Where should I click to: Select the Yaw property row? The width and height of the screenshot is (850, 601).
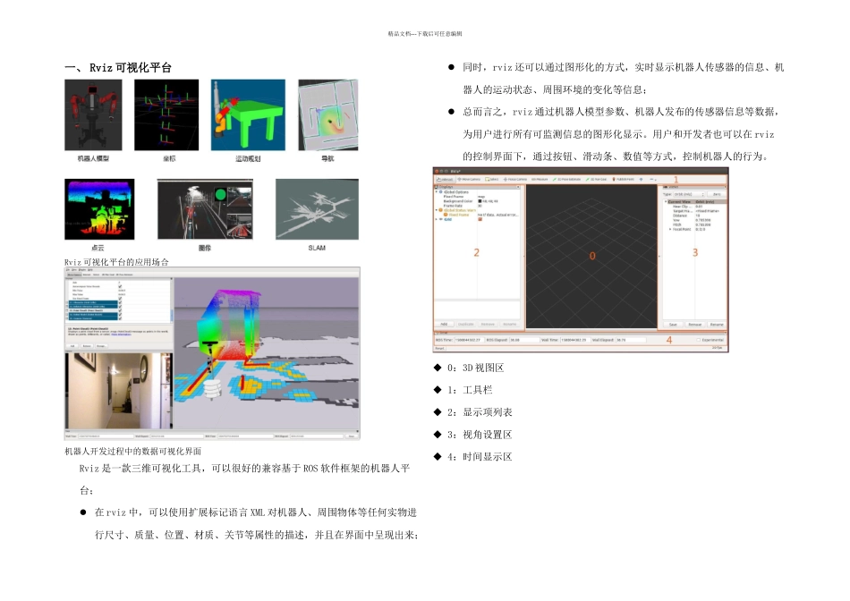696,220
